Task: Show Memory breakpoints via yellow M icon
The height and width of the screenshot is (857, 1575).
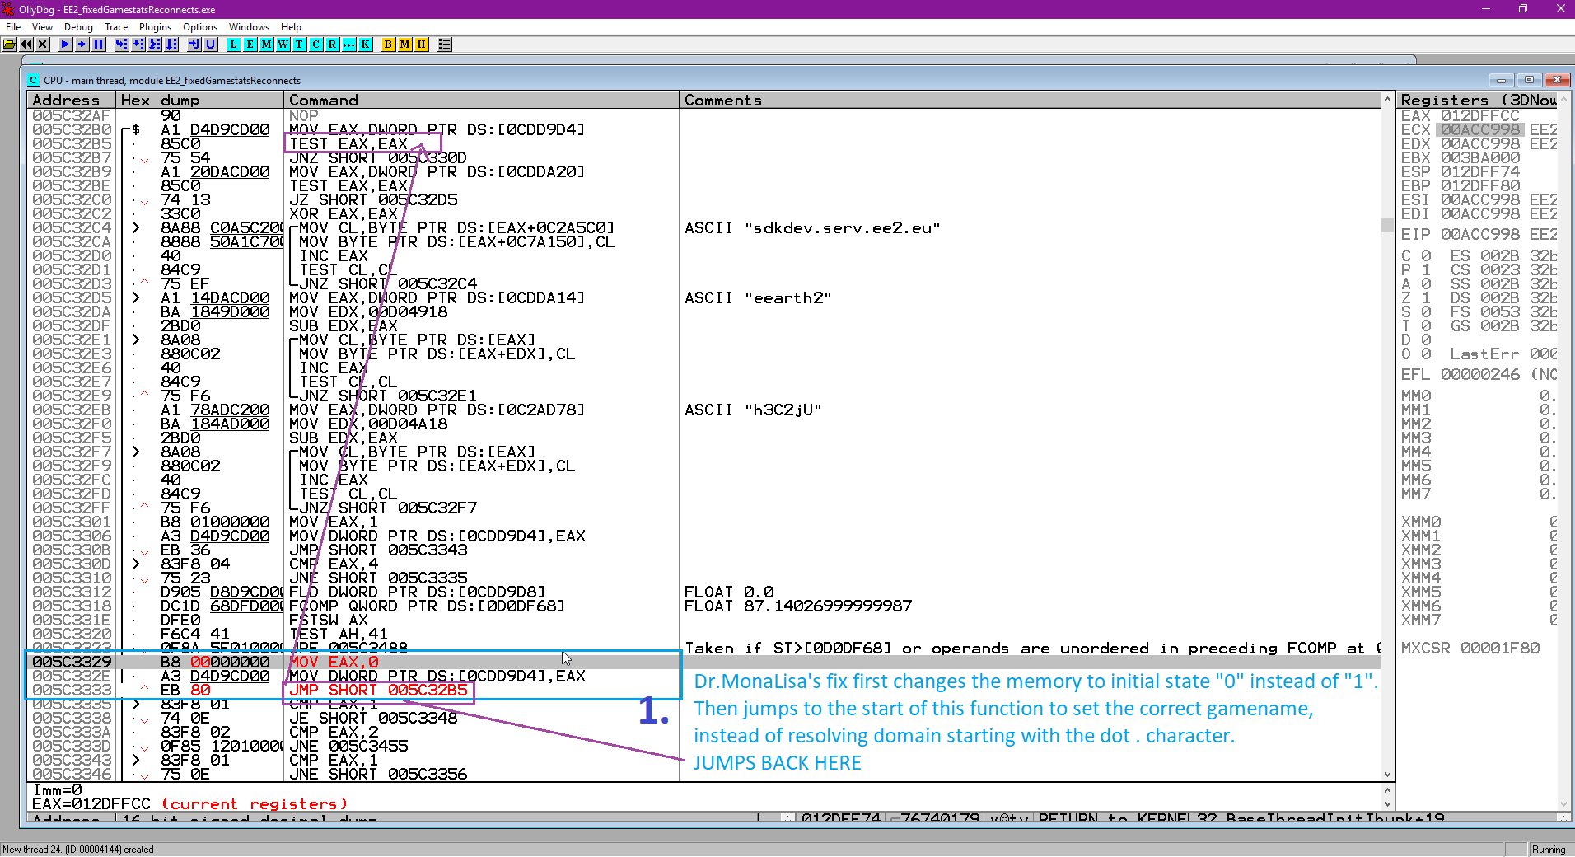Action: (405, 44)
